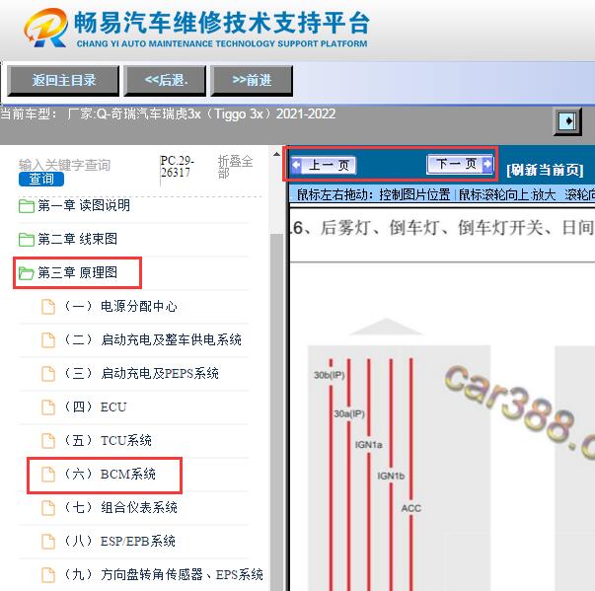Go to previous page with 上一页
Viewport: 595px width, 591px height.
pyautogui.click(x=324, y=166)
